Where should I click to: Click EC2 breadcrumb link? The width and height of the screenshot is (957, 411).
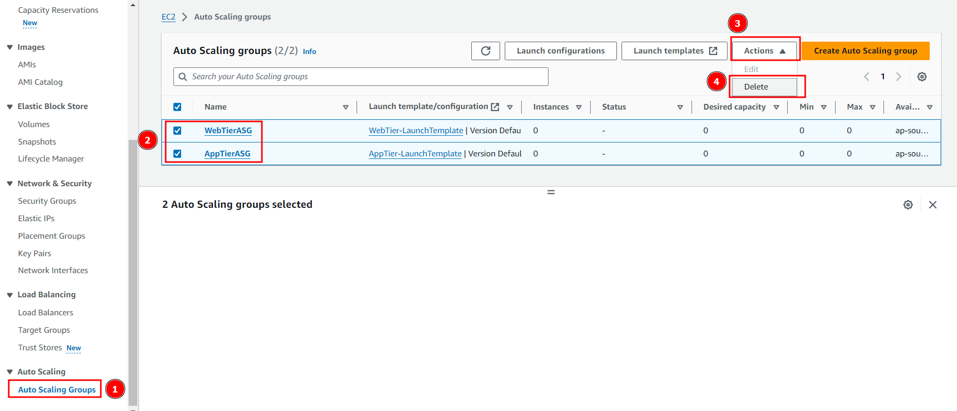(168, 17)
